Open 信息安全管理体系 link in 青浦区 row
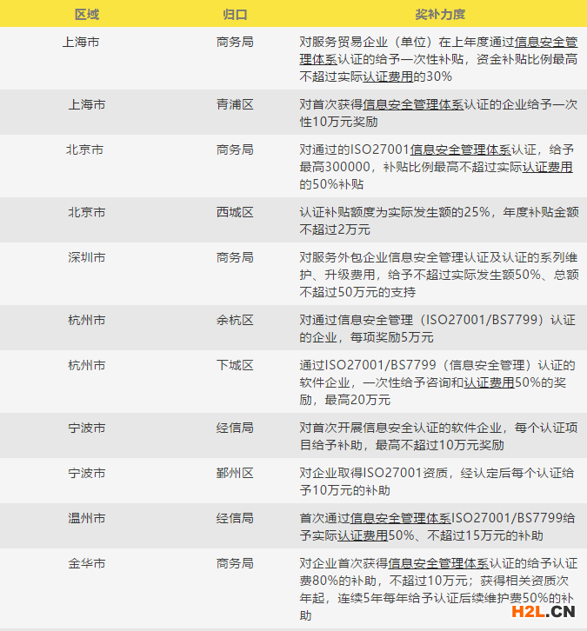The height and width of the screenshot is (631, 587). (x=414, y=104)
